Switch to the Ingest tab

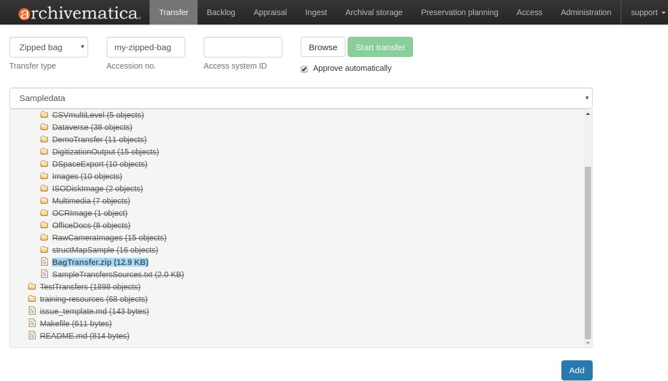pyautogui.click(x=316, y=12)
